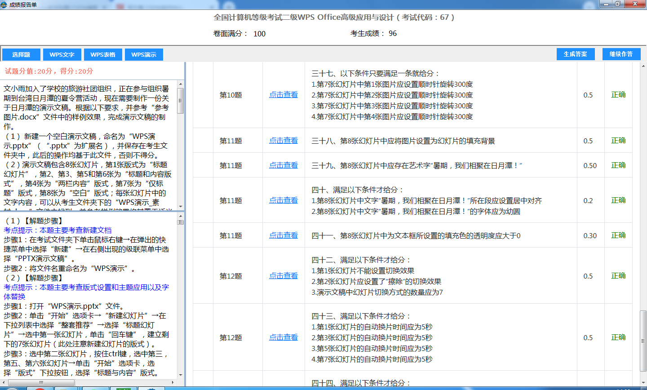The height and width of the screenshot is (390, 647).
Task: Open 点击查看 link for item 三十九
Action: click(284, 165)
